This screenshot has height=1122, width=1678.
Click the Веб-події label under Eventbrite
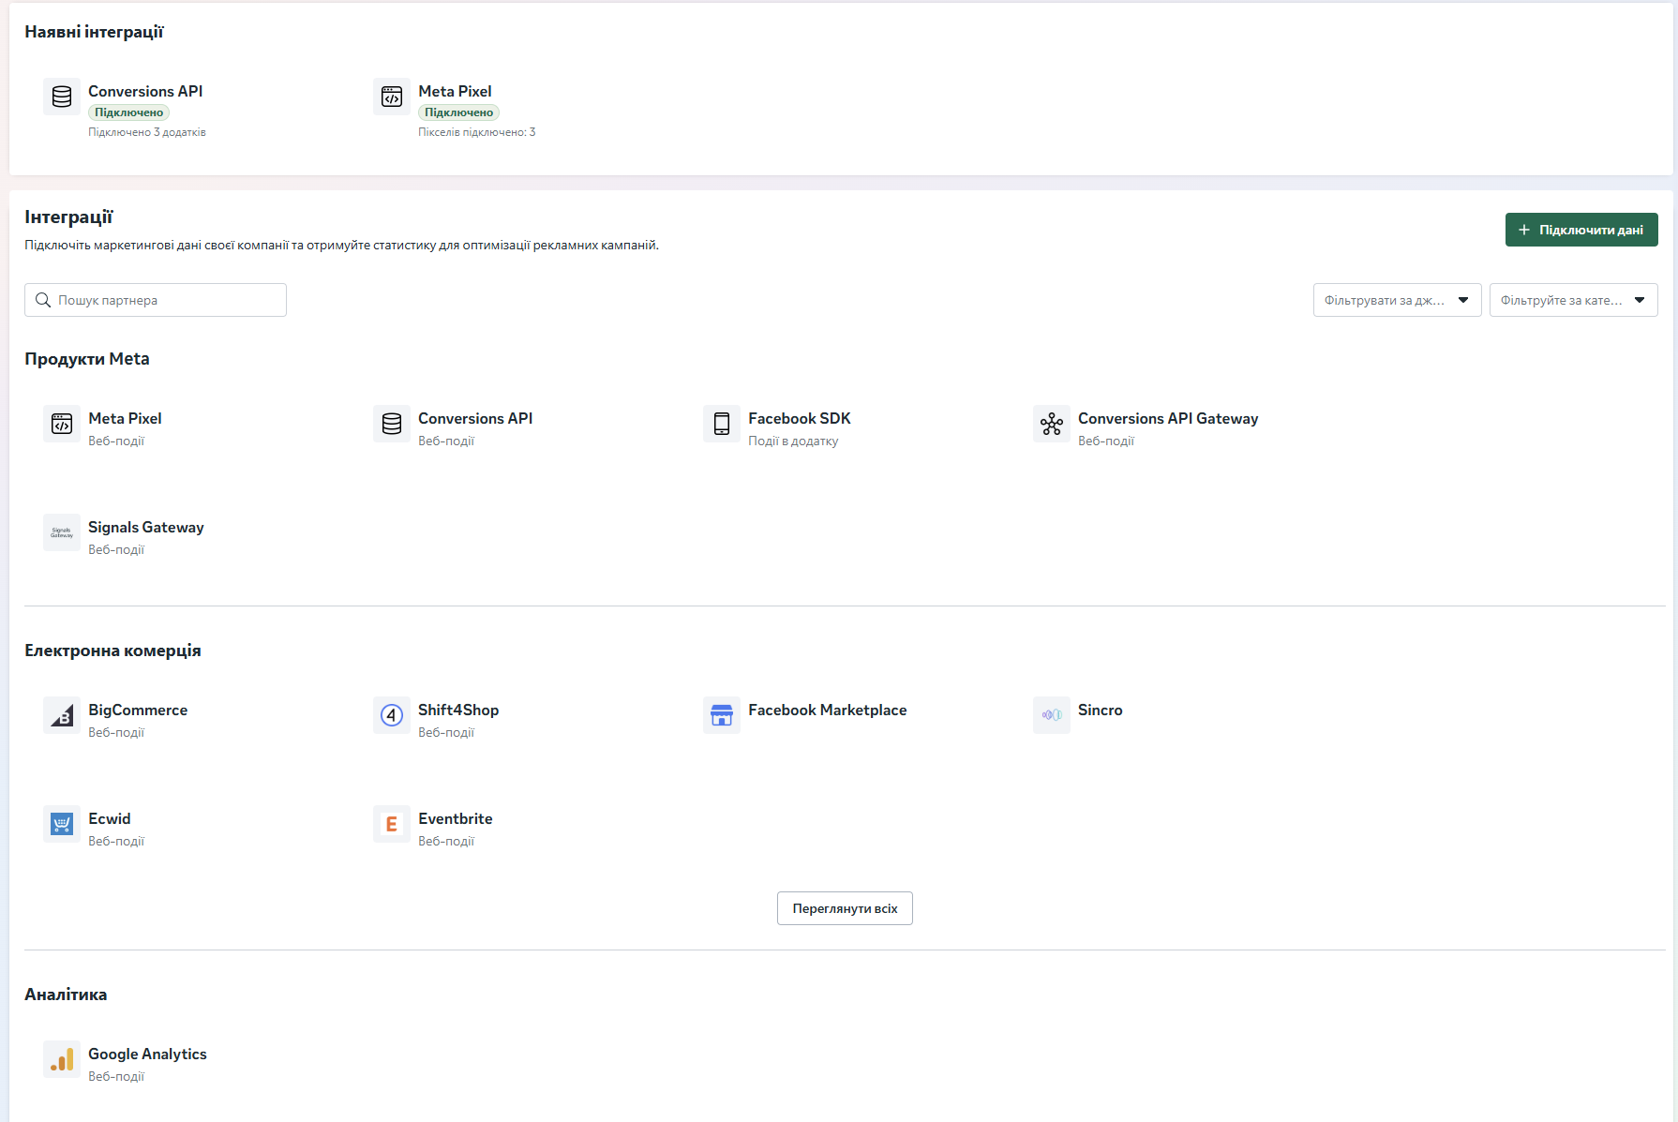pos(446,841)
